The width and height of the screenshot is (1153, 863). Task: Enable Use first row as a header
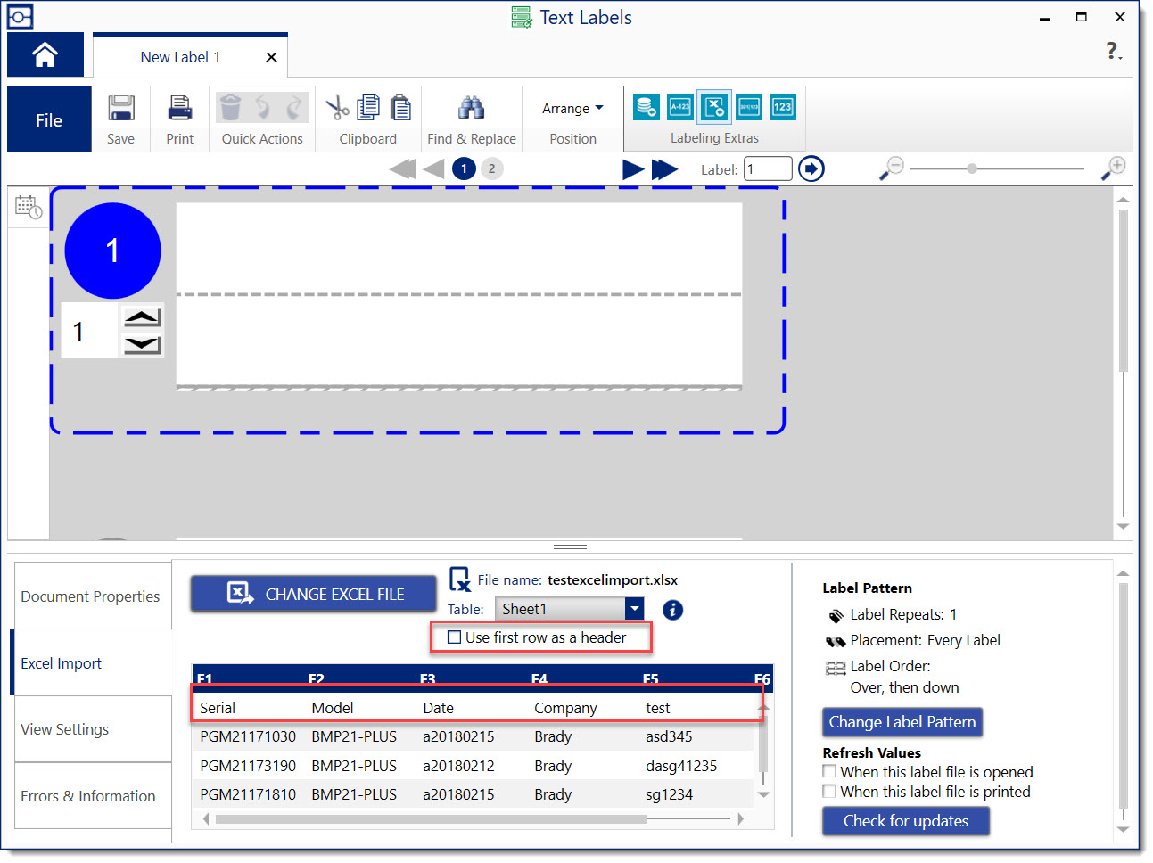pyautogui.click(x=455, y=637)
